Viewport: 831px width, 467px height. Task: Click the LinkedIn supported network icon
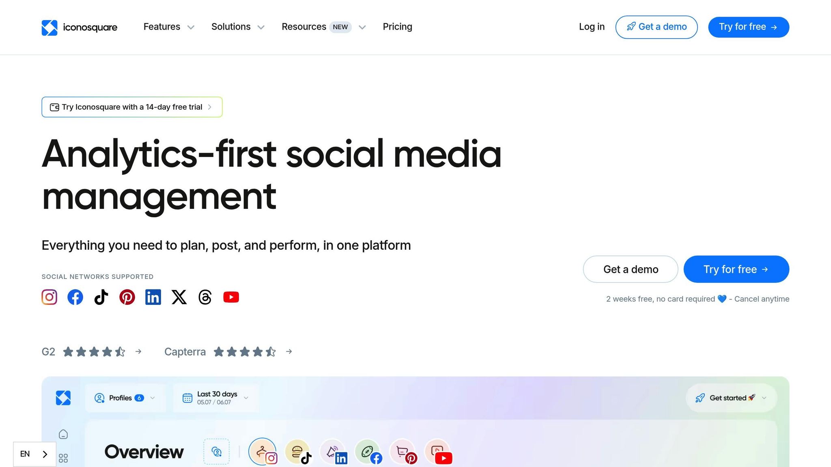click(x=153, y=297)
